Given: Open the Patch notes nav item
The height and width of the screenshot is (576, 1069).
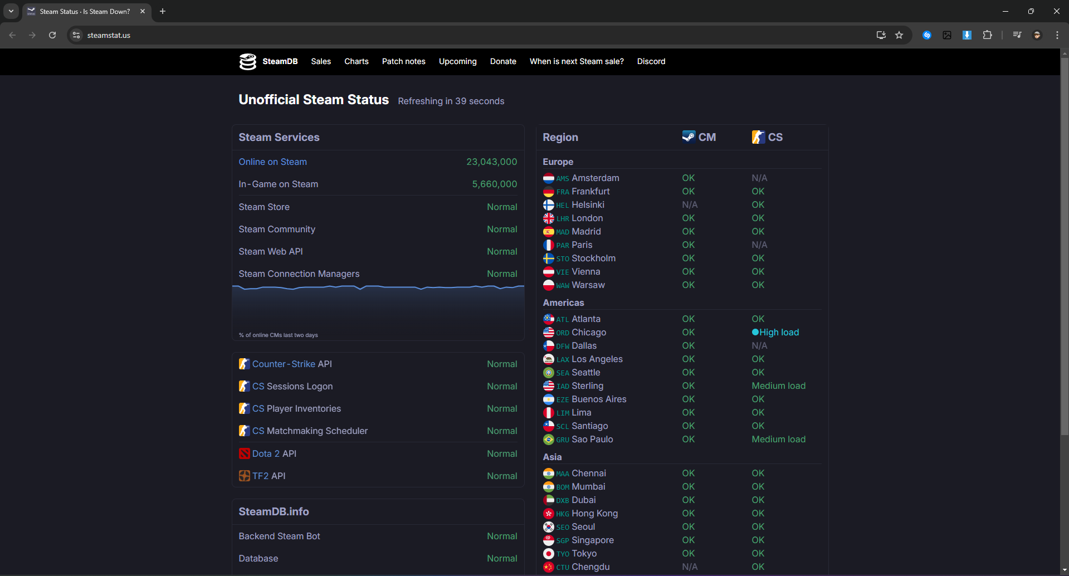Looking at the screenshot, I should (x=404, y=61).
